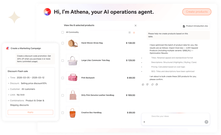Viewport: 221px width, 135px height.
Task: Select Girly Pink Genuine Leather Handbag checkbox
Action: click(x=63, y=95)
